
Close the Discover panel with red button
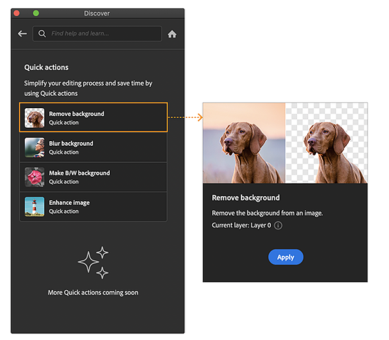pyautogui.click(x=17, y=13)
